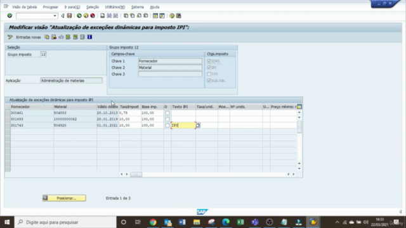Click the table vertical scrollbar thumb

pos(299,127)
